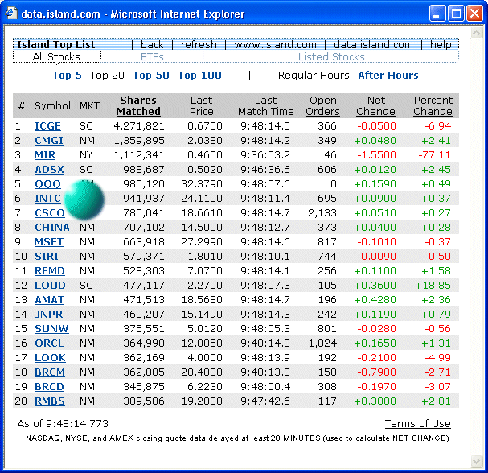Click the Symbol column header
This screenshot has width=488, height=473.
tap(52, 106)
